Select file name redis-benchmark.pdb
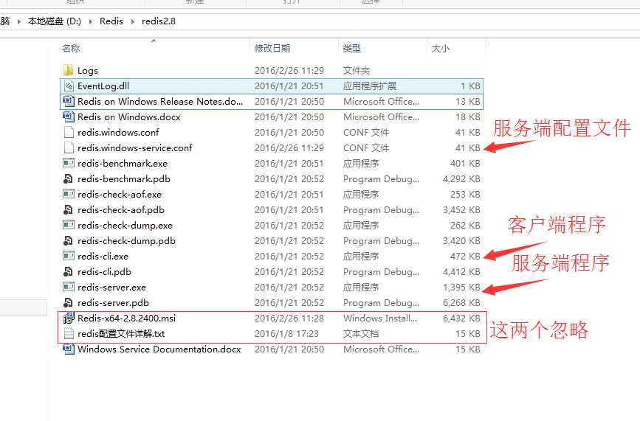The image size is (640, 421). [x=124, y=179]
